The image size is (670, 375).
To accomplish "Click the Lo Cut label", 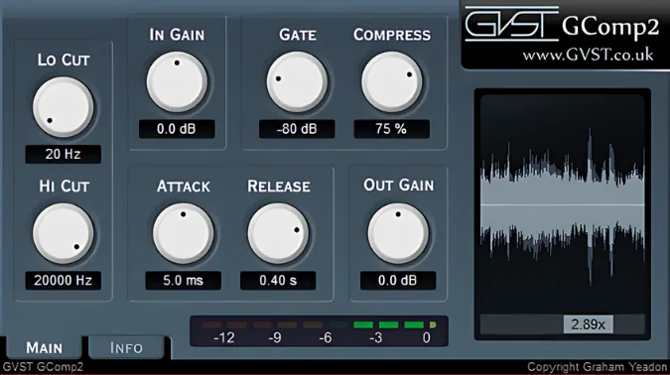I will [x=64, y=60].
